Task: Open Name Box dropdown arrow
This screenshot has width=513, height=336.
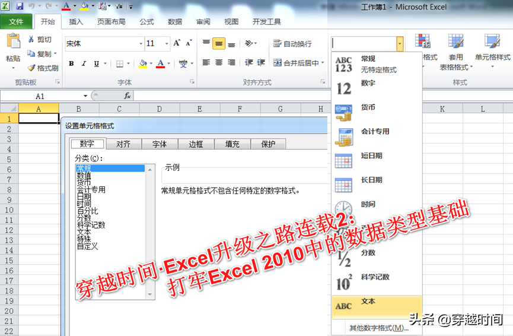Action: pyautogui.click(x=85, y=96)
